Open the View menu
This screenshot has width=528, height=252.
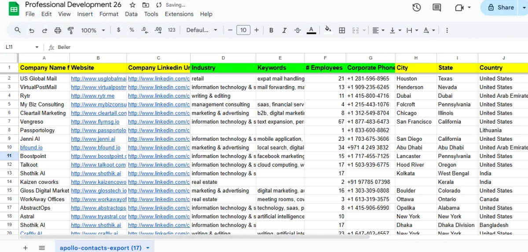[64, 14]
